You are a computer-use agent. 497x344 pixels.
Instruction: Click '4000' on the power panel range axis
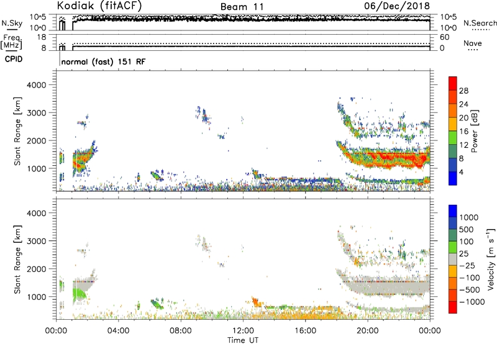[x=36, y=85]
